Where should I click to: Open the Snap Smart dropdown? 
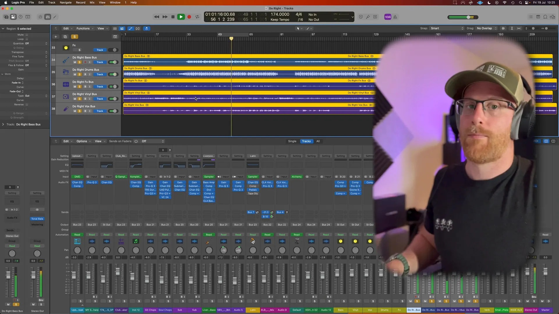(447, 28)
